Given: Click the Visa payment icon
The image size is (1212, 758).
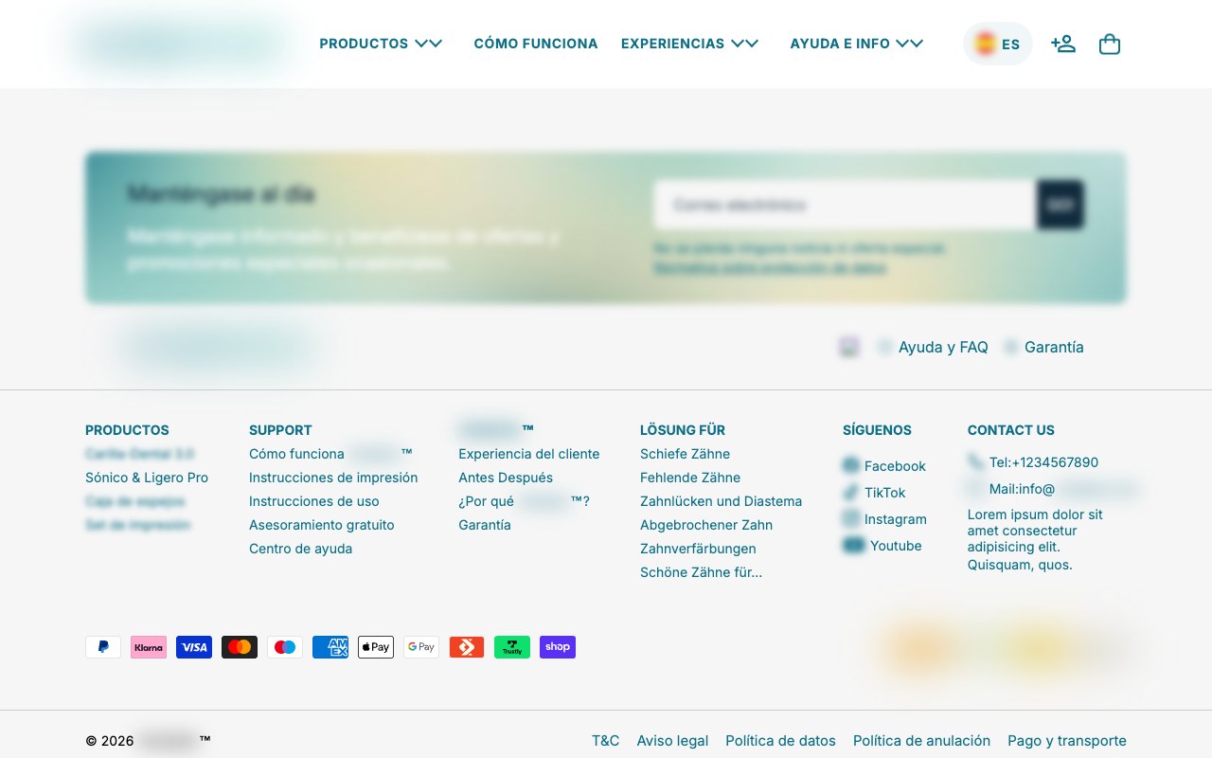Looking at the screenshot, I should [x=194, y=647].
